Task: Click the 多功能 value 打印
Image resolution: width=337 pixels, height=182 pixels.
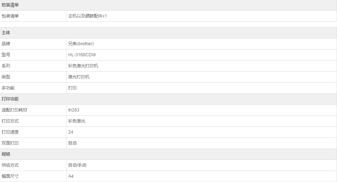Action: [x=73, y=88]
